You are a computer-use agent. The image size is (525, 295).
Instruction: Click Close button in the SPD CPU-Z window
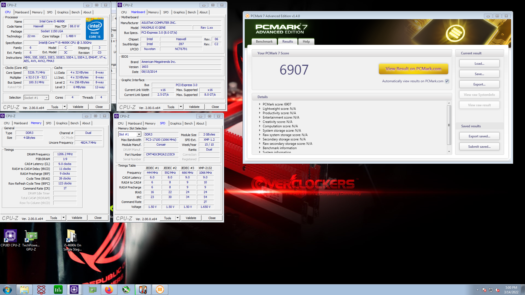(212, 218)
